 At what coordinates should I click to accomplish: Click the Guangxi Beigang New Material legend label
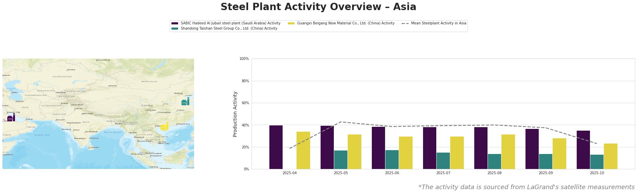[x=345, y=23]
